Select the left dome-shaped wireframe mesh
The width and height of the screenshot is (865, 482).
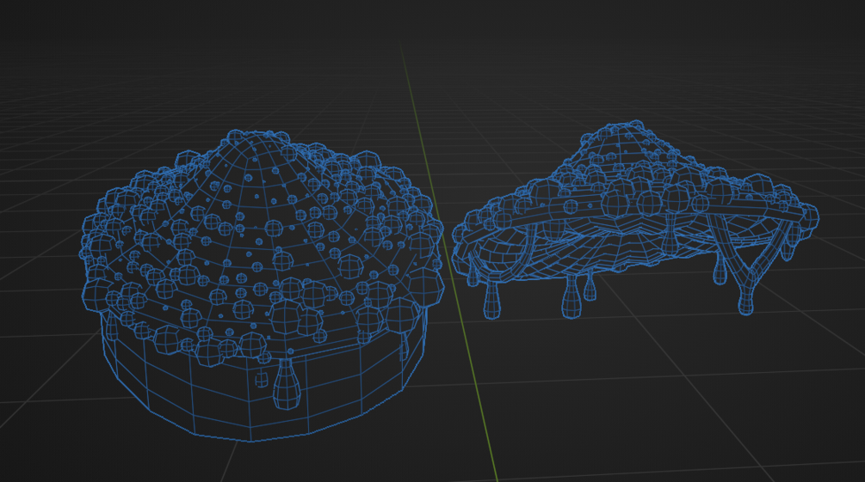click(262, 285)
